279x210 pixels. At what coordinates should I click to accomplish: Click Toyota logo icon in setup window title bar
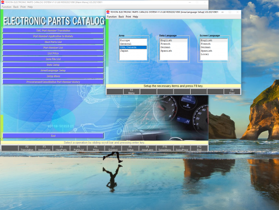tap(108, 11)
